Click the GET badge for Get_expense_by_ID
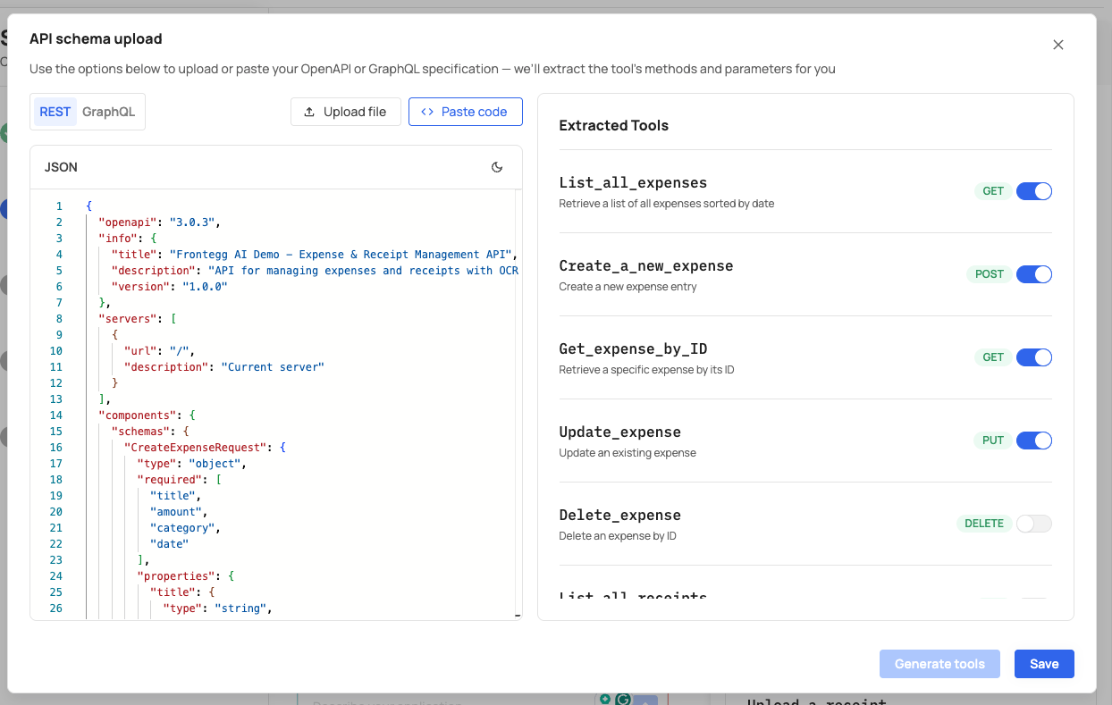 click(992, 357)
